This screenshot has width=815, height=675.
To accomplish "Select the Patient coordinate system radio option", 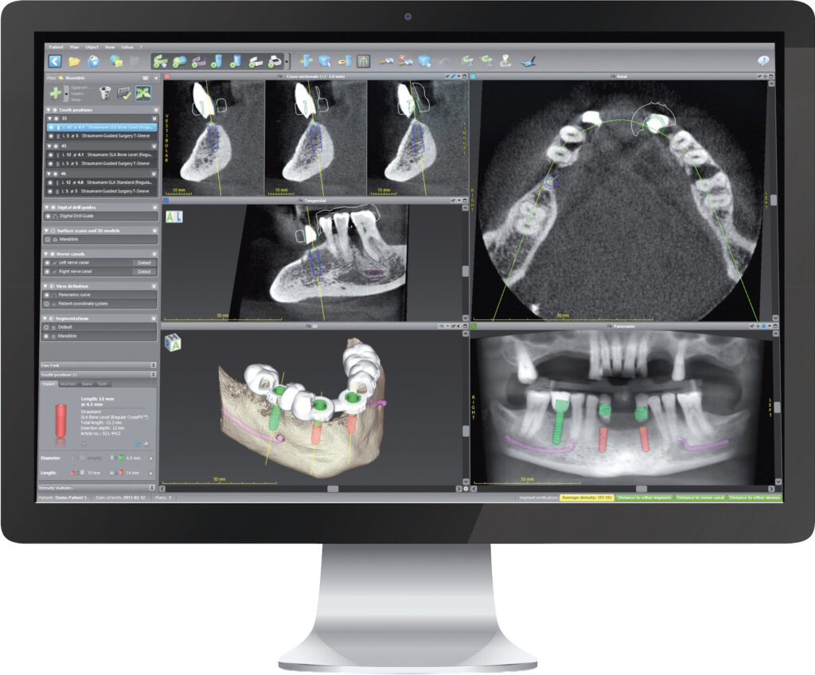I will tap(47, 304).
